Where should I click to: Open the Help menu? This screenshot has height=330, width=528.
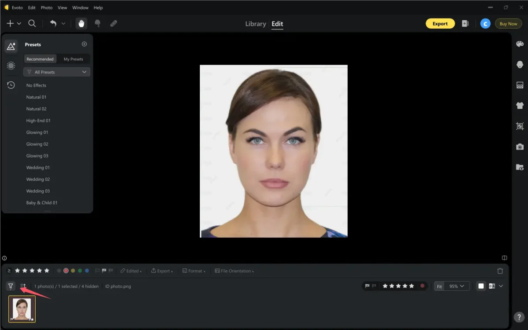coord(98,7)
